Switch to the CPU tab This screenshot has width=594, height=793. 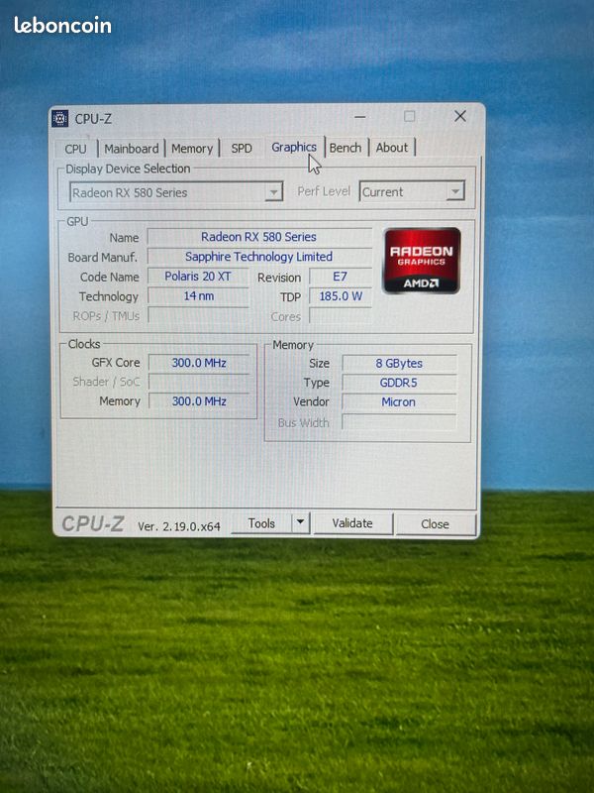pyautogui.click(x=75, y=149)
